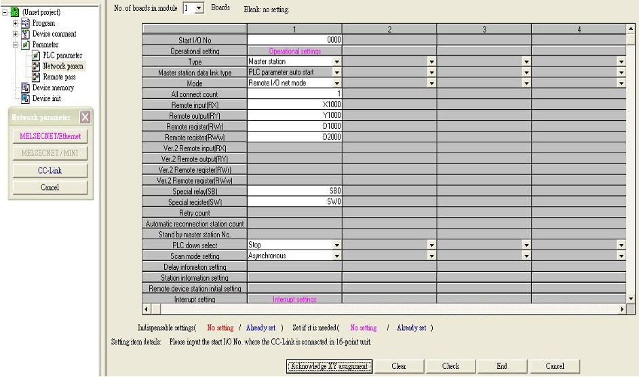Select Device memory tree item
639x377 pixels.
pos(53,87)
